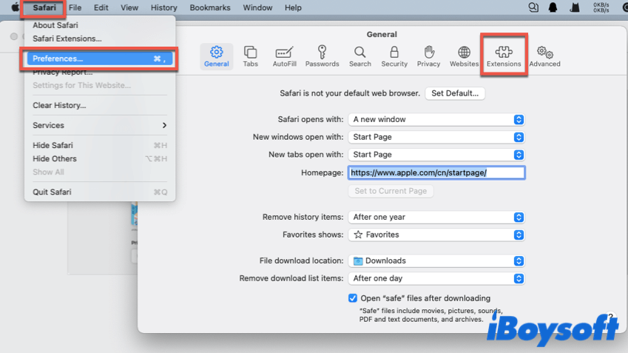Open the Websites globe icon pane
The height and width of the screenshot is (353, 628).
tap(464, 56)
